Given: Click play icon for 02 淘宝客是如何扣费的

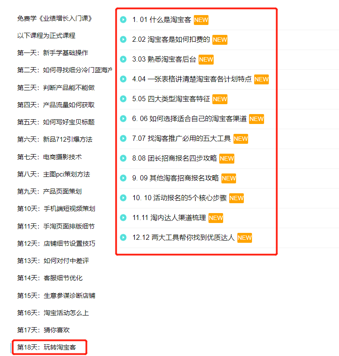Looking at the screenshot, I should (x=123, y=40).
